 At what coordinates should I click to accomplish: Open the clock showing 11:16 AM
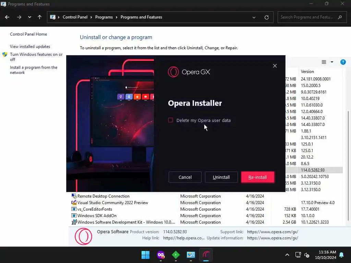326,255
